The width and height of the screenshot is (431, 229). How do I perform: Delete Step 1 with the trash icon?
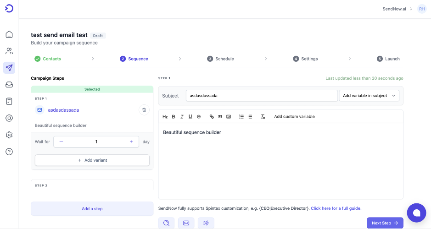pos(144,110)
